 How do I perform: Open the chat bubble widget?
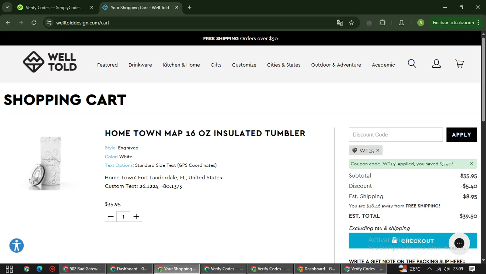coord(459,243)
